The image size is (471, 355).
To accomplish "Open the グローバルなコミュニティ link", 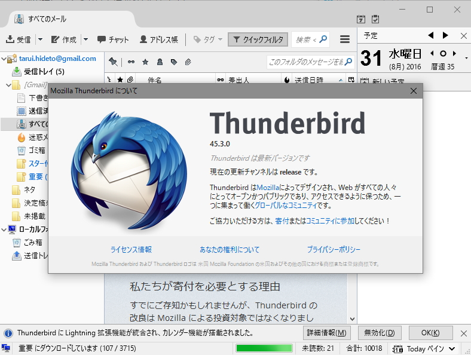I will point(286,206).
